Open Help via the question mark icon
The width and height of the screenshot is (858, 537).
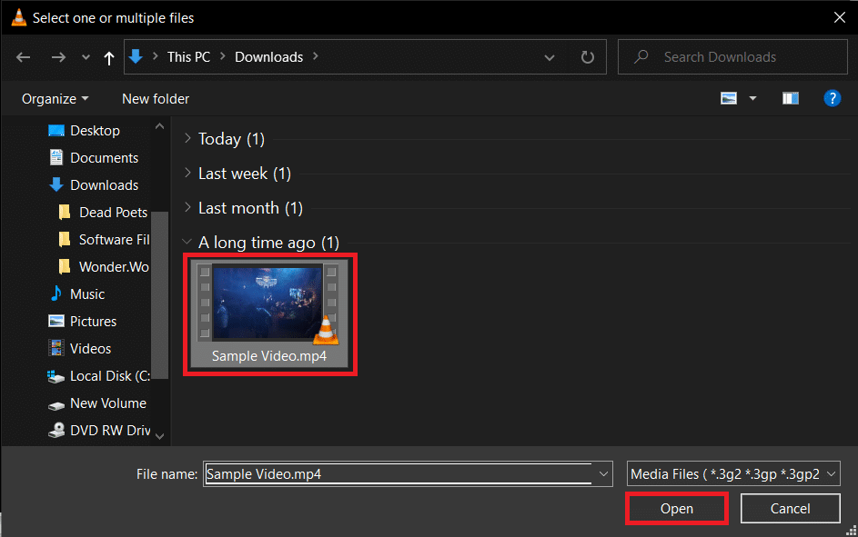[833, 98]
